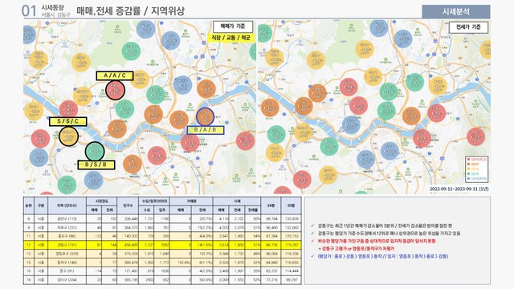Select the highlighted 강동구 (191) cell
This screenshot has width=514, height=289.
pos(67,245)
